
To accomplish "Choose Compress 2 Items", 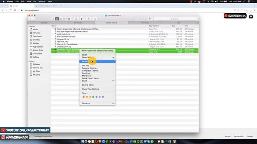I will (x=97, y=71).
